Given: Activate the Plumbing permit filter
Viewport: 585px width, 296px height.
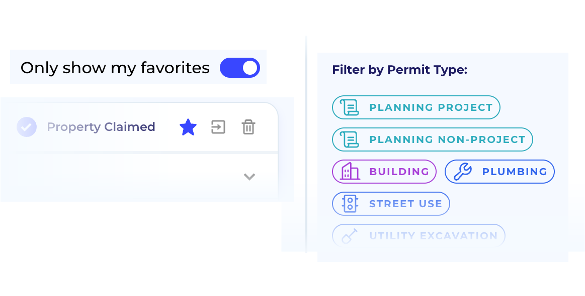Looking at the screenshot, I should click(x=499, y=171).
